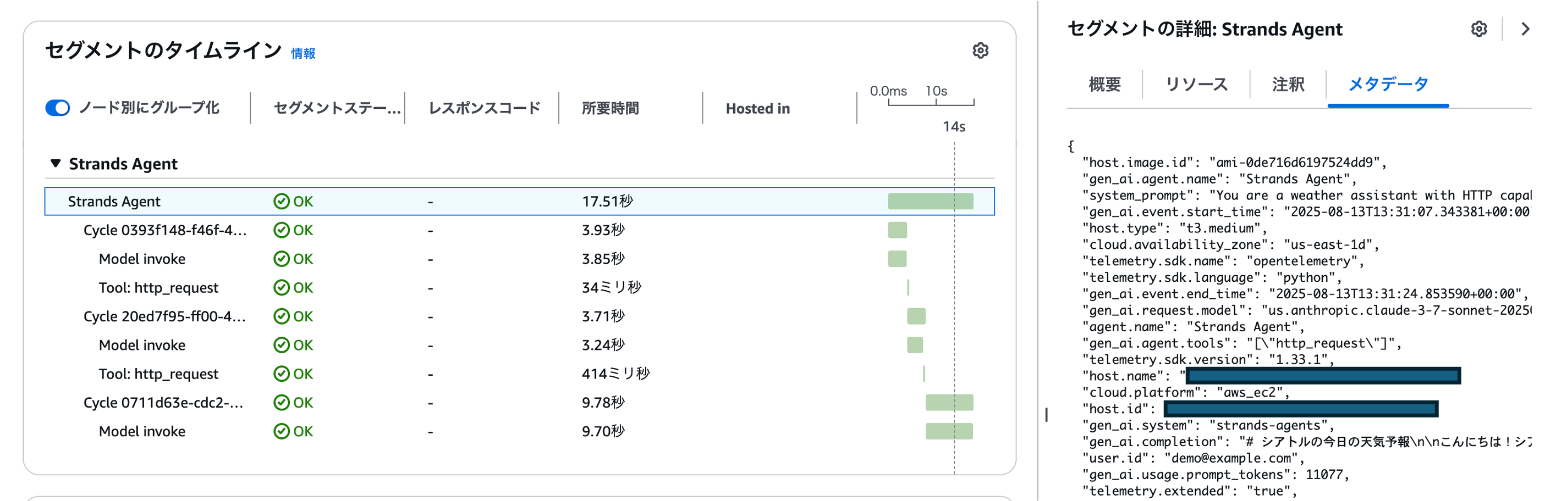Click OK status icon on 9.70秒 Model invoke
Screen dimensions: 1545x501
coord(281,431)
